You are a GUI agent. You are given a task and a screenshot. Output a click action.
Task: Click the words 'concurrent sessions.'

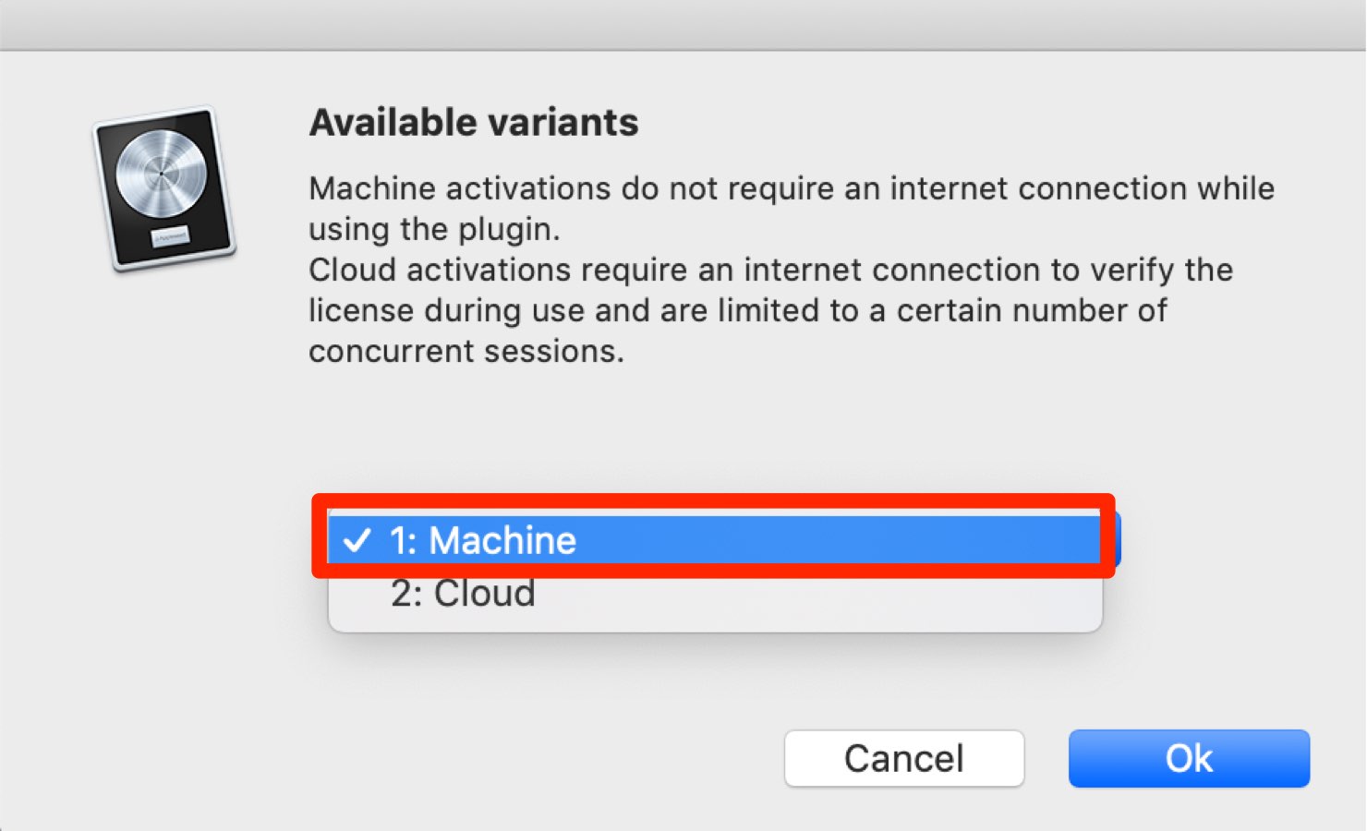(x=466, y=352)
